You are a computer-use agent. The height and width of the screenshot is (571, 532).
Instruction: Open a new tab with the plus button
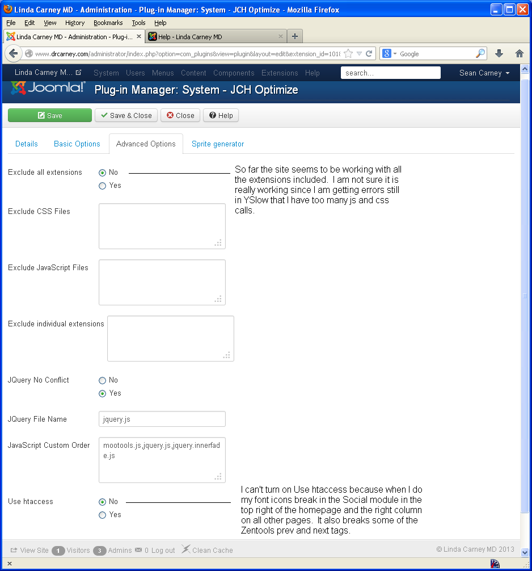click(x=295, y=36)
